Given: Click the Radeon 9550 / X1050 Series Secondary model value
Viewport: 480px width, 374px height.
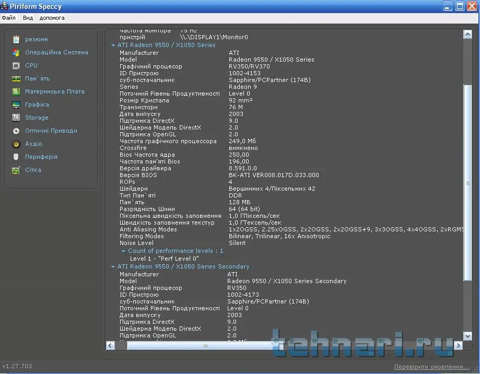Looking at the screenshot, I should (287, 281).
